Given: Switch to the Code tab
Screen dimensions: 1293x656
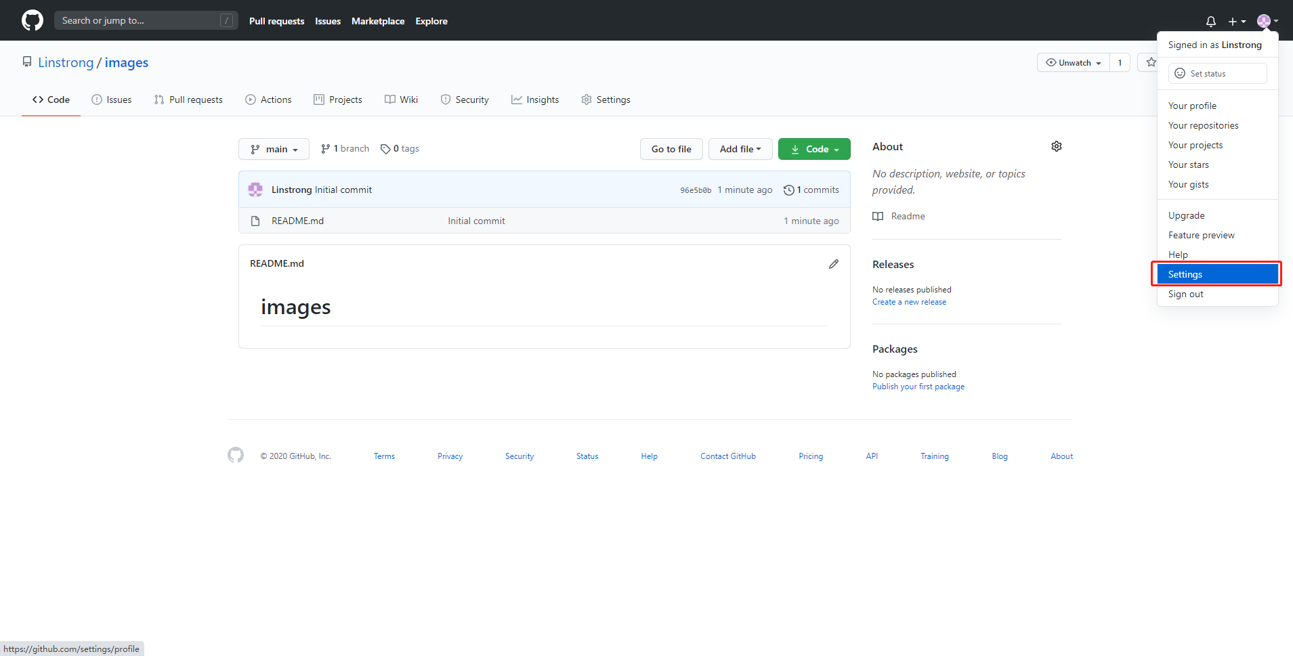Looking at the screenshot, I should point(51,100).
